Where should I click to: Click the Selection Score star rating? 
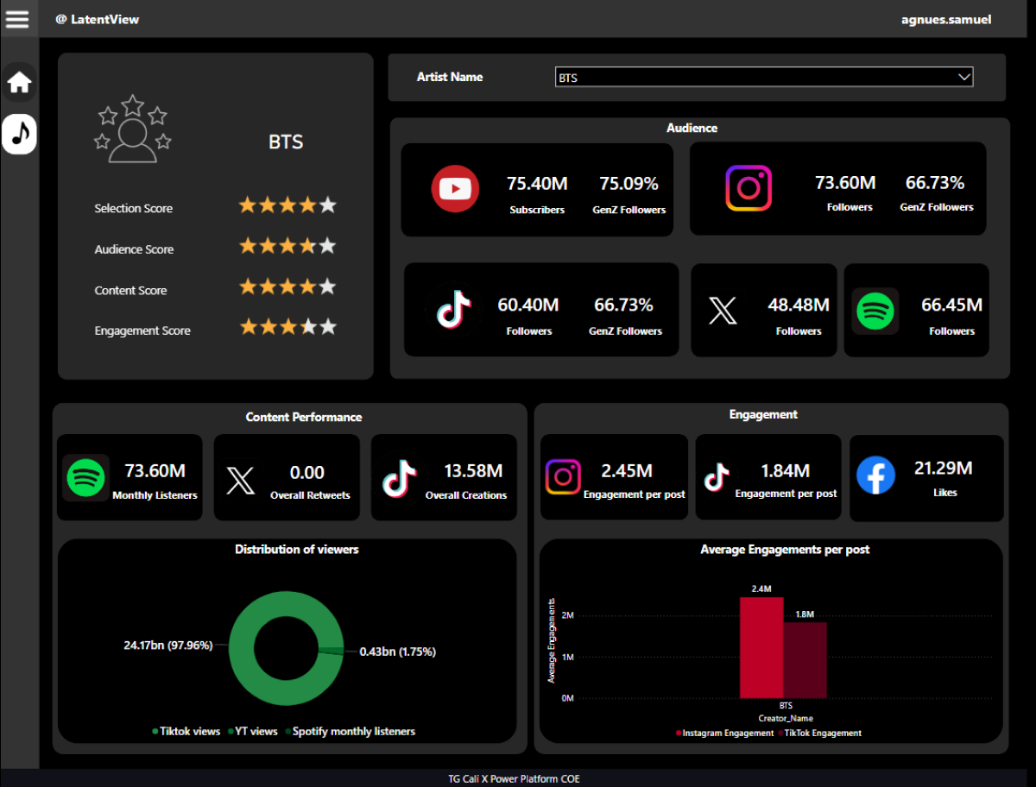pos(287,205)
